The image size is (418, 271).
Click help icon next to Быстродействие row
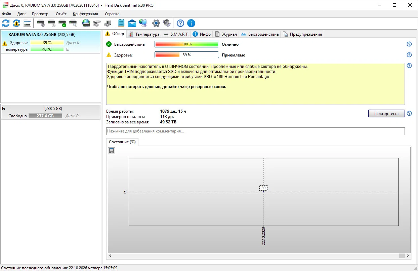[x=409, y=44]
